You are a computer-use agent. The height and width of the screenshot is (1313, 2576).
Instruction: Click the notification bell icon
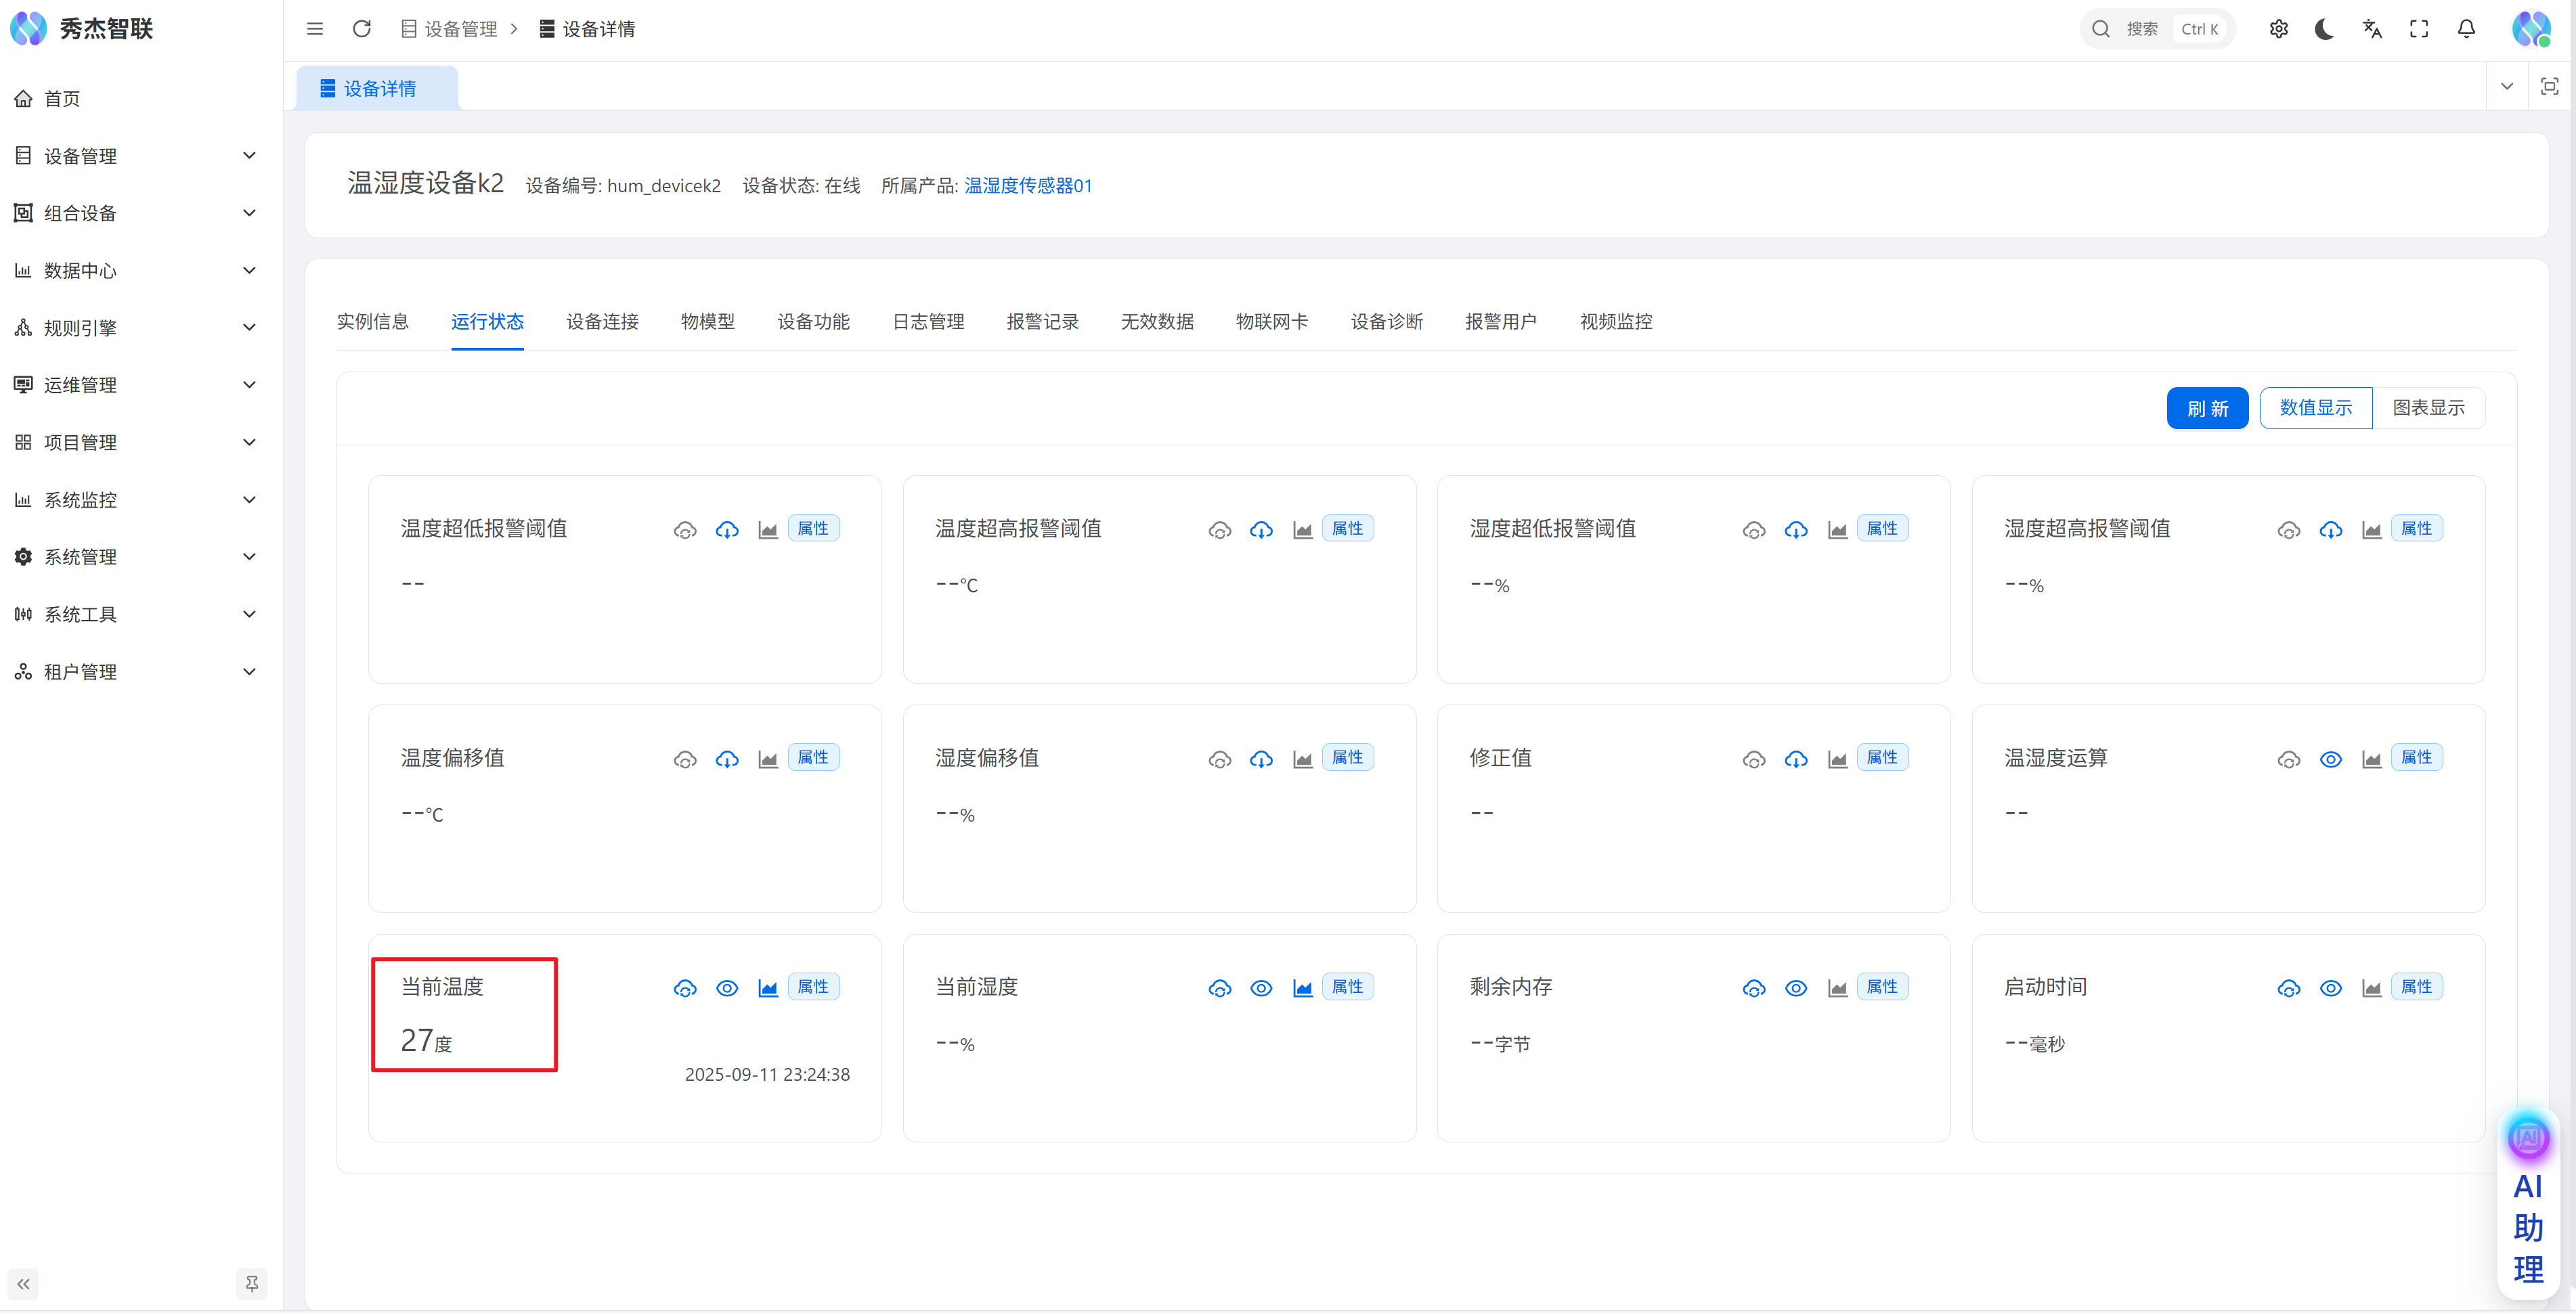2466,29
